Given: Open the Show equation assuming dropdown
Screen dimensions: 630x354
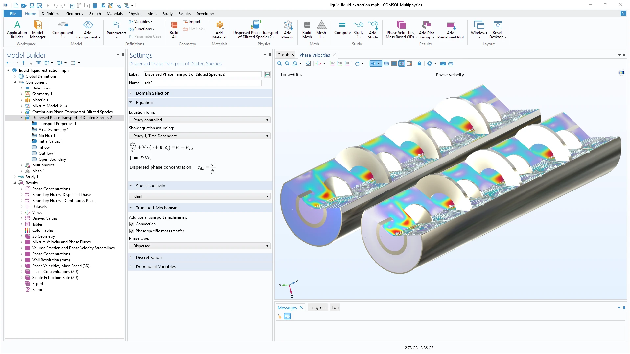Looking at the screenshot, I should pos(200,136).
